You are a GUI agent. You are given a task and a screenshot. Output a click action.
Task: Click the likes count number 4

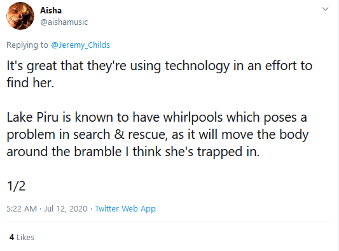(11, 238)
